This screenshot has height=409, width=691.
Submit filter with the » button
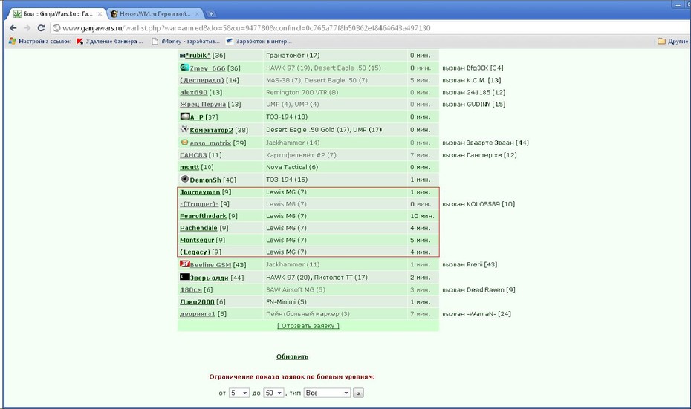point(358,393)
